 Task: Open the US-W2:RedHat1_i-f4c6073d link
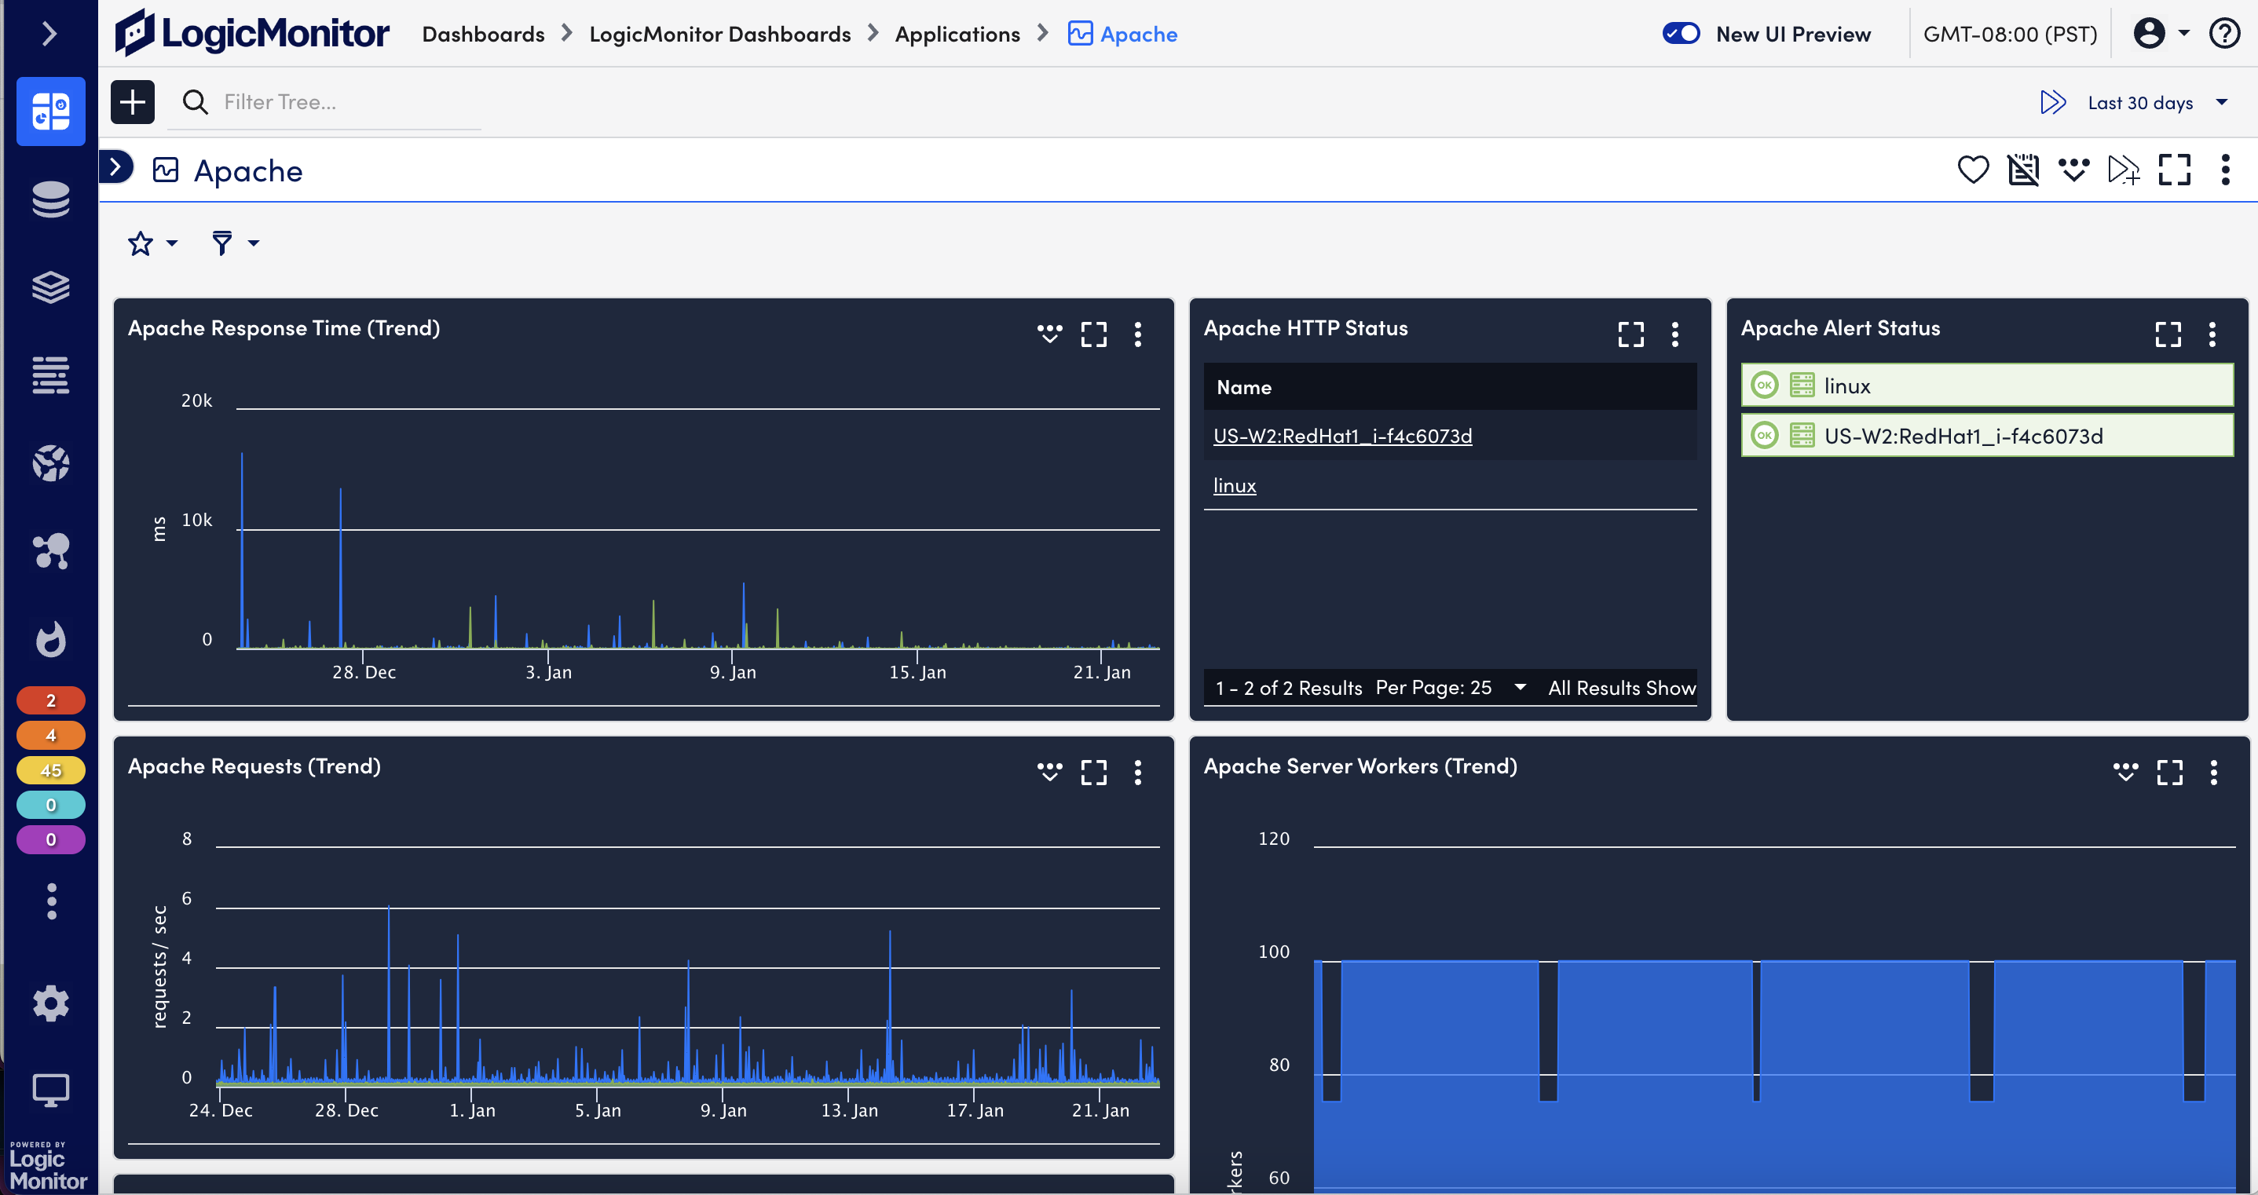(x=1341, y=436)
